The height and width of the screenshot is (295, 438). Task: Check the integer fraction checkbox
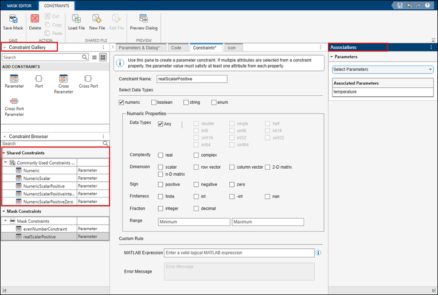pos(161,208)
